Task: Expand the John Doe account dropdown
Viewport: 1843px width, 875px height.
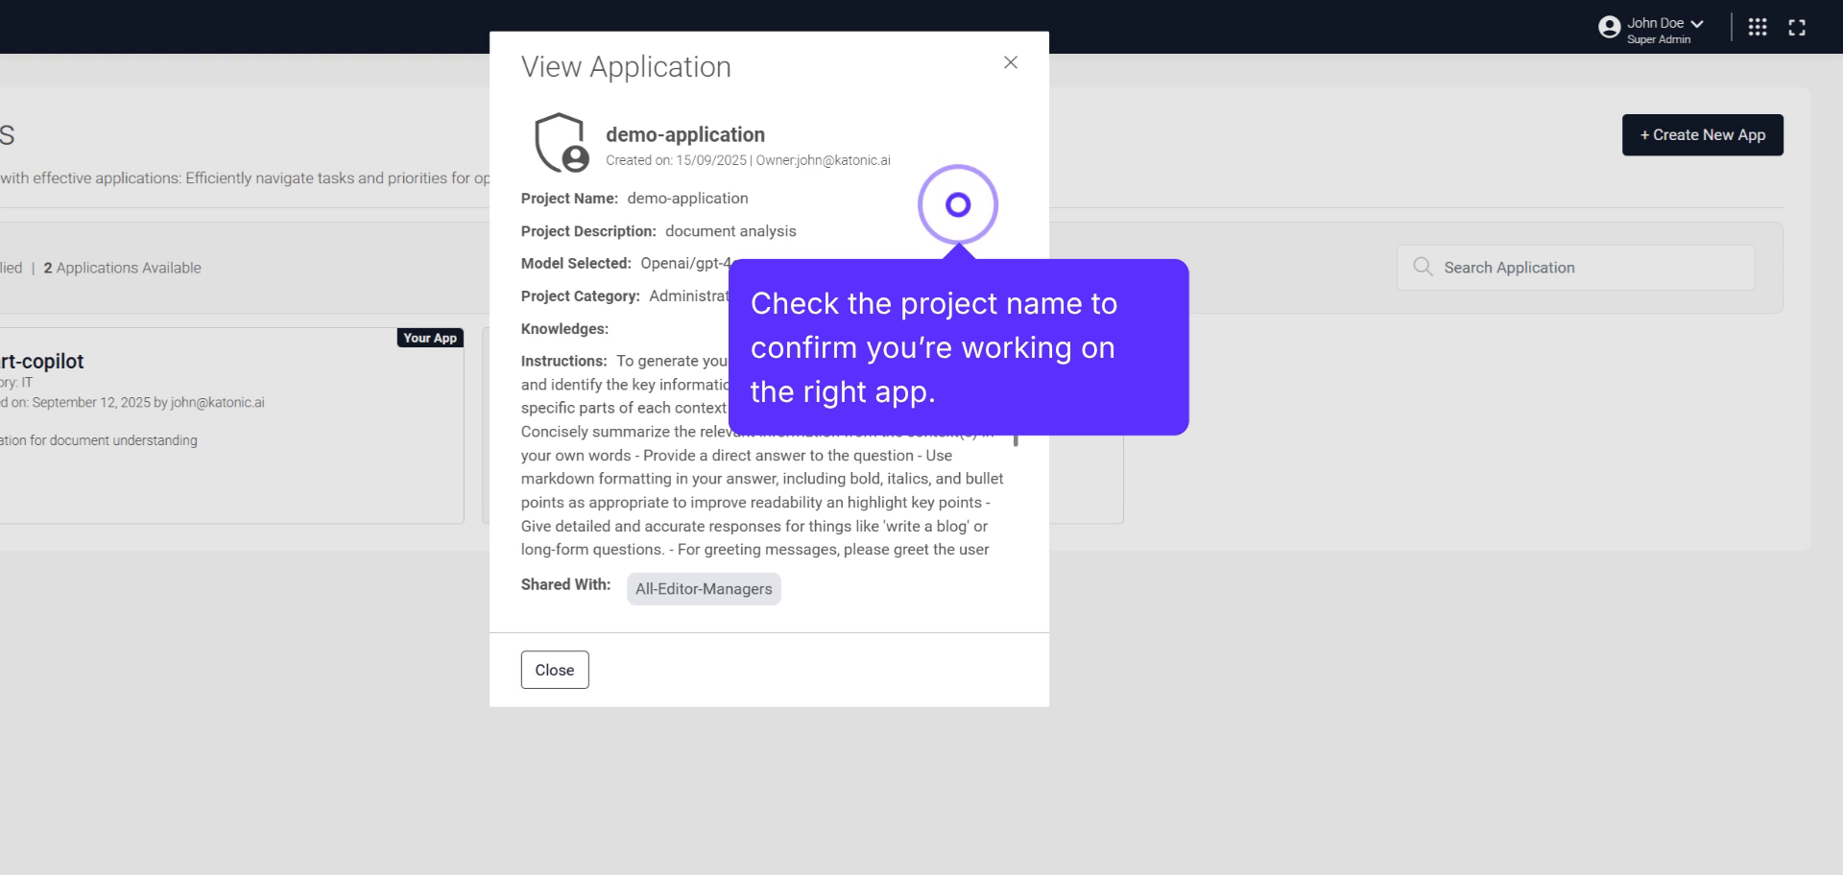Action: pos(1697,21)
